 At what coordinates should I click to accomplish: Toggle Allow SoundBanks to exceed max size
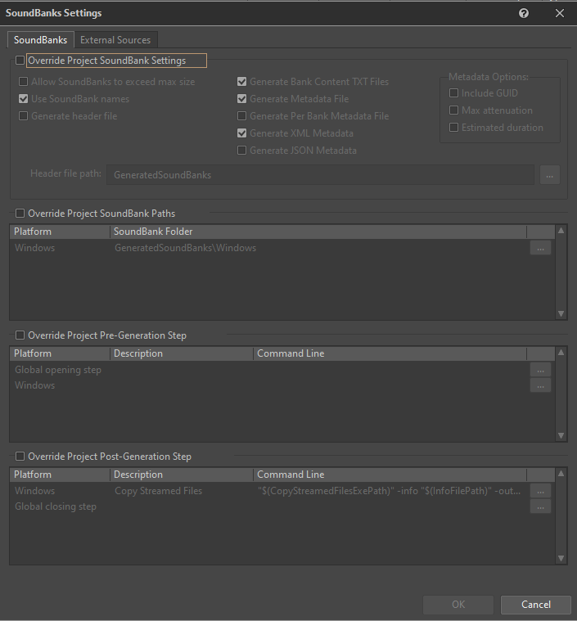(x=24, y=82)
